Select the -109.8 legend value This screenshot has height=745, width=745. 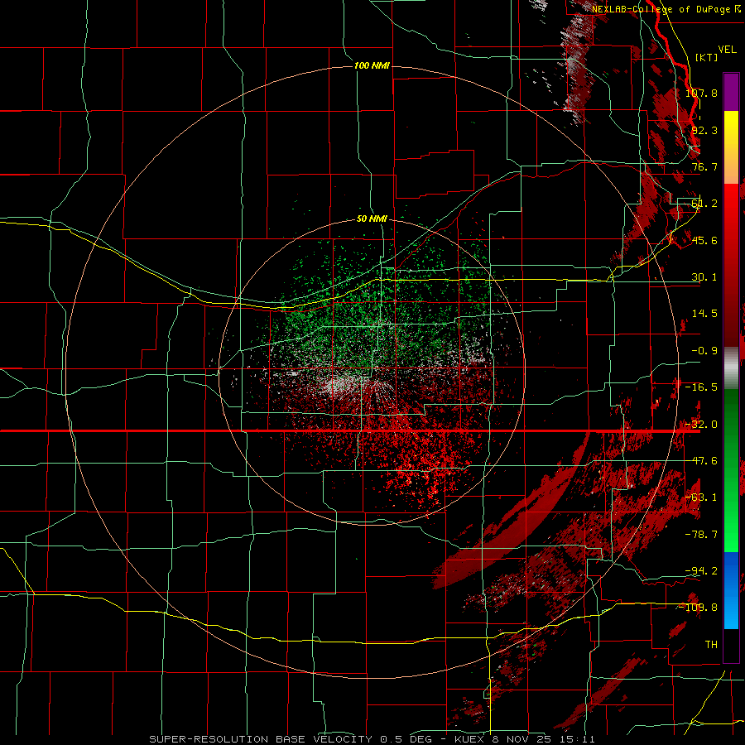point(699,608)
